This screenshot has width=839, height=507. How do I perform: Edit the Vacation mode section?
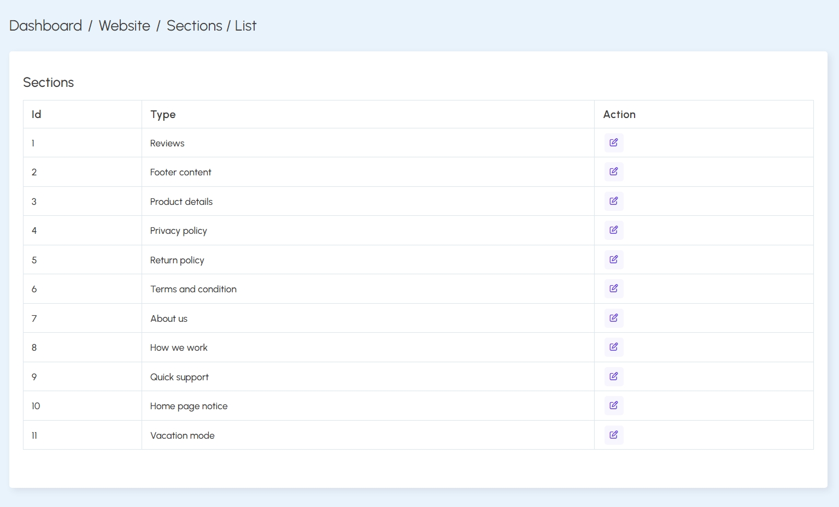[x=614, y=435]
